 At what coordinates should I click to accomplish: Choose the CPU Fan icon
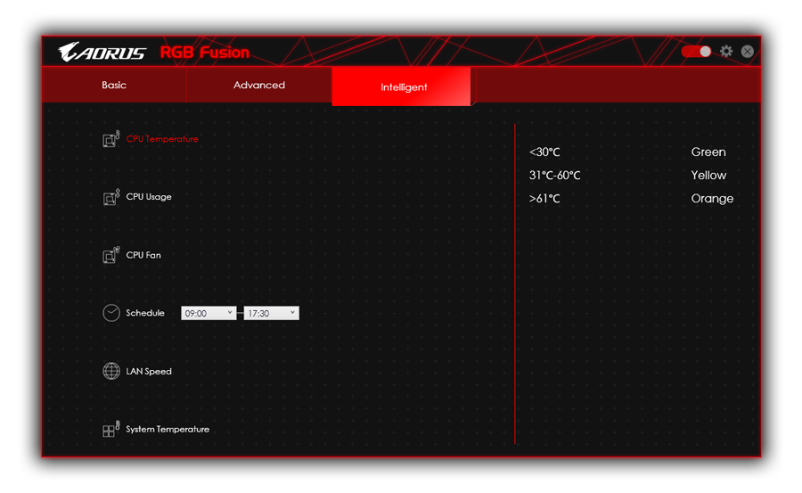(x=110, y=256)
